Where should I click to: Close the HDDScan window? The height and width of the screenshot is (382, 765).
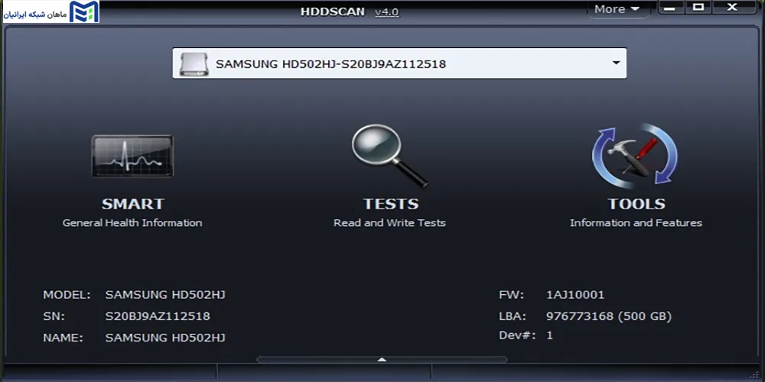[732, 7]
